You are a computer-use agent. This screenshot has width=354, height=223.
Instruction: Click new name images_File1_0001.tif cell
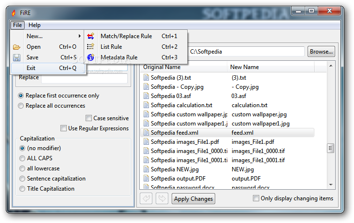[258, 160]
